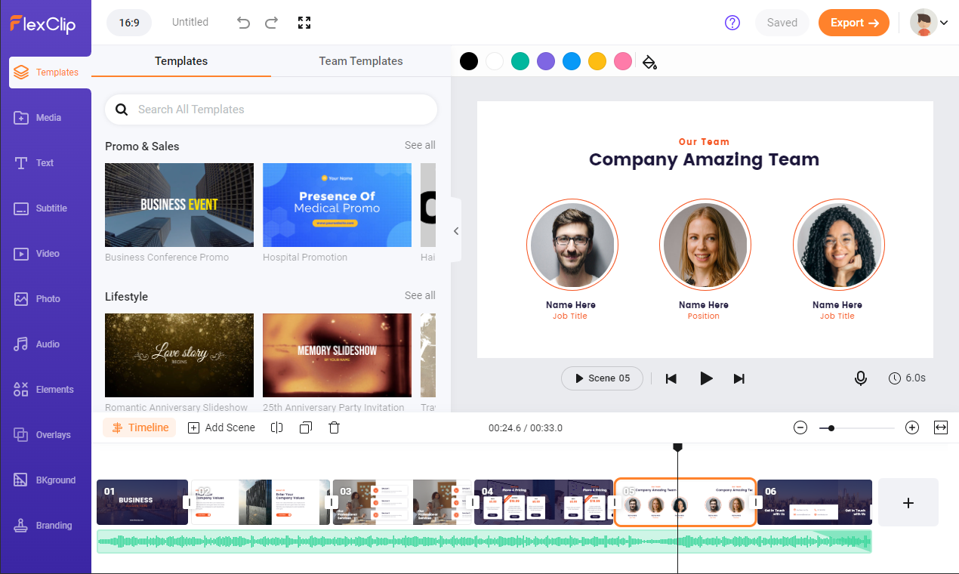Enter fullscreen preview mode
This screenshot has width=959, height=574.
click(304, 23)
